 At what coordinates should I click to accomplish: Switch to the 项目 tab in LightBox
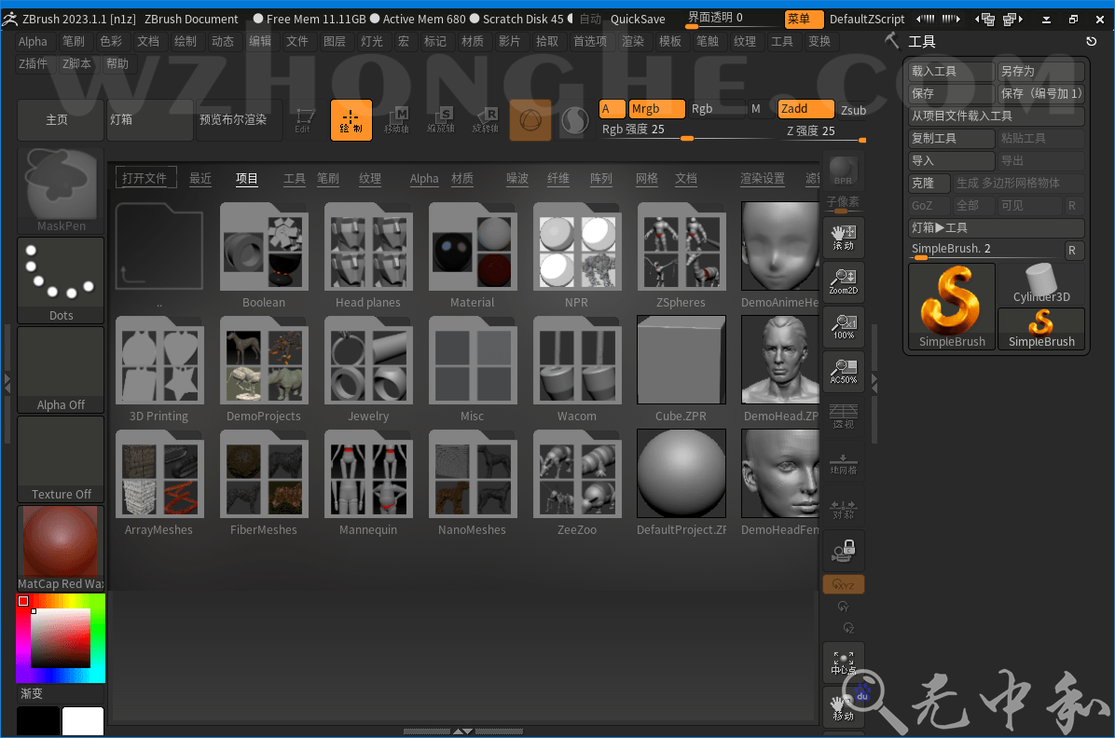tap(246, 179)
